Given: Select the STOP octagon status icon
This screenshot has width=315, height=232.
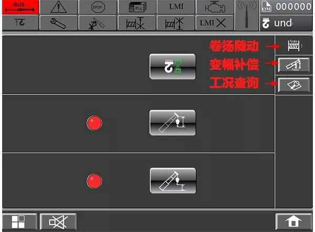Looking at the screenshot, I should click(x=98, y=7).
